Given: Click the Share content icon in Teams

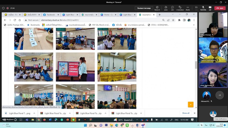Looking at the screenshot, I should [x=210, y=7].
